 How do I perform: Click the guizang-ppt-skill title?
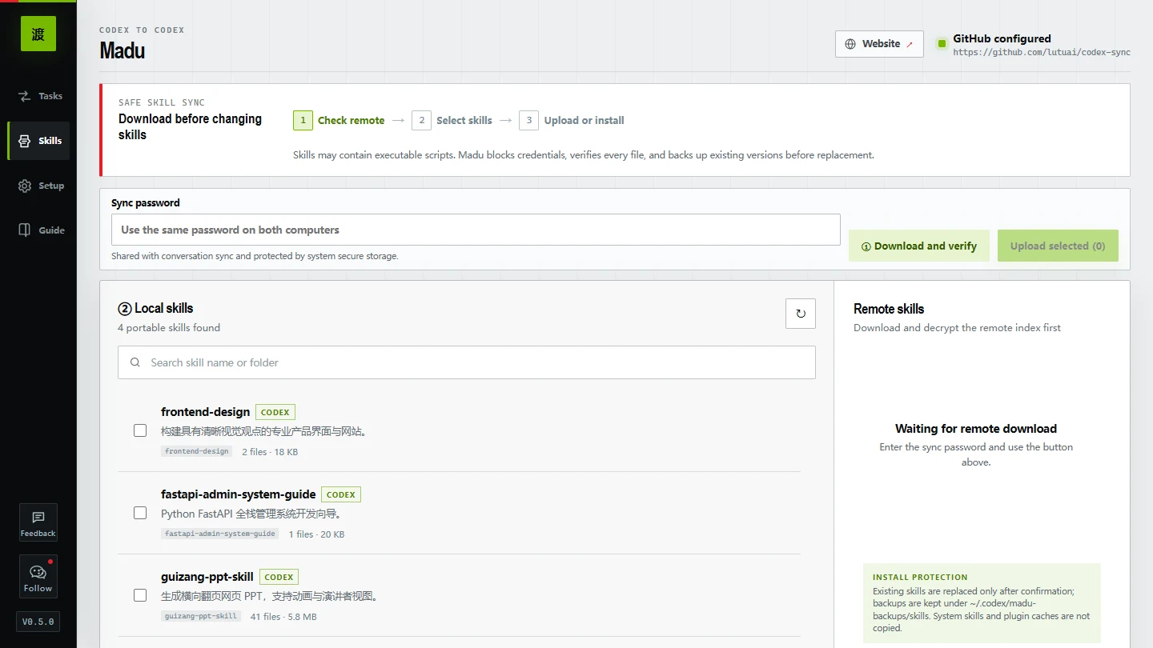207,577
